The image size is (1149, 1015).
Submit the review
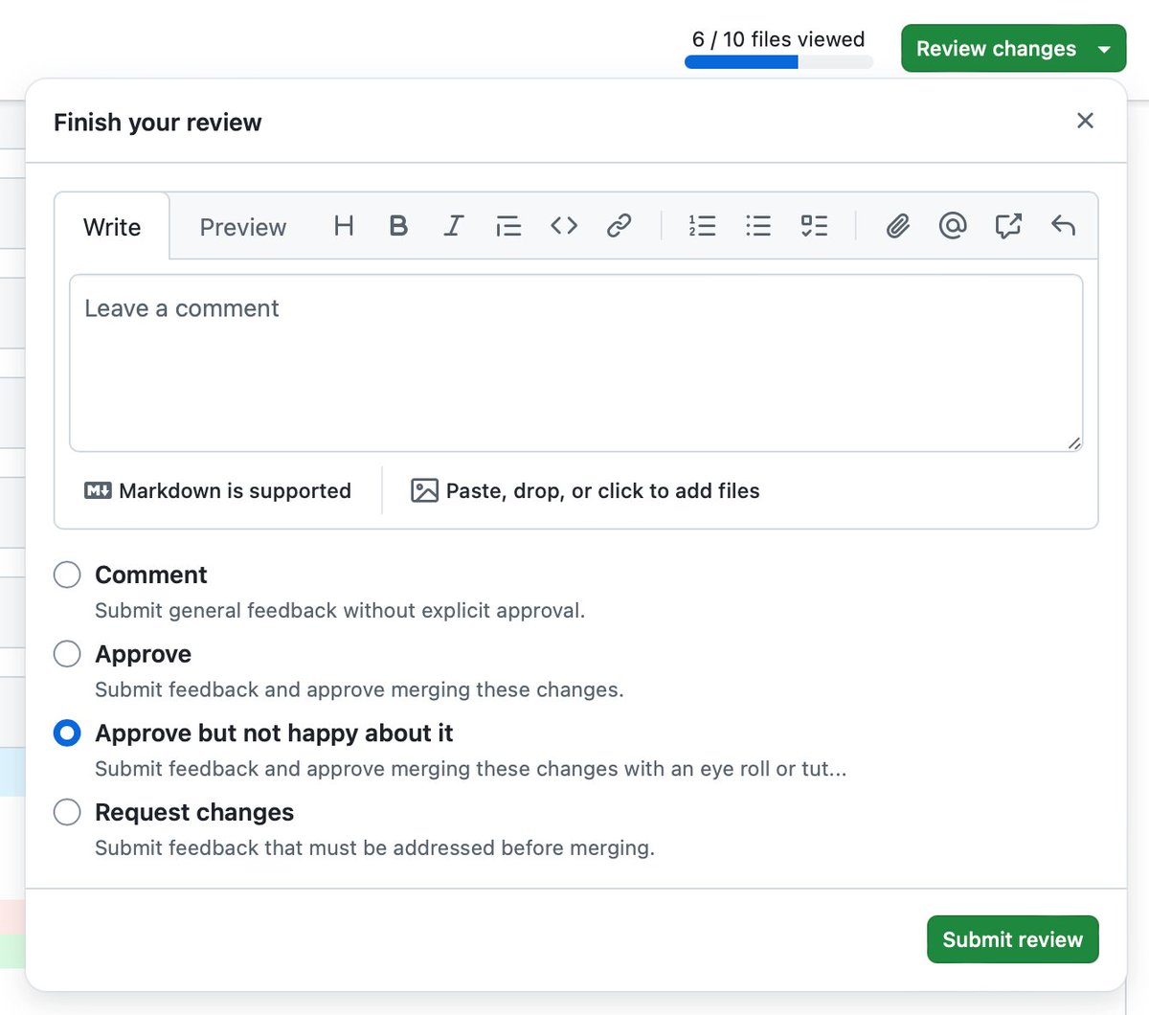pyautogui.click(x=1012, y=939)
